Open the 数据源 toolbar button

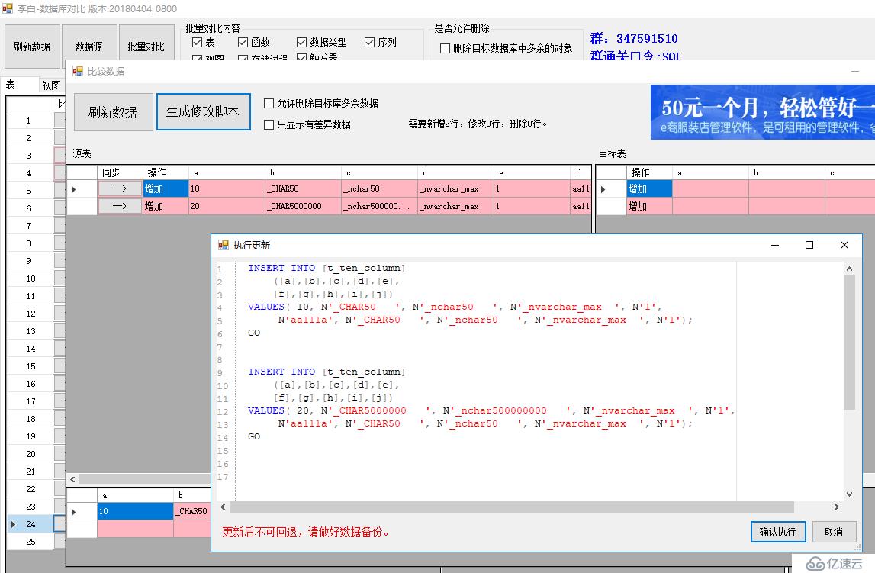88,47
